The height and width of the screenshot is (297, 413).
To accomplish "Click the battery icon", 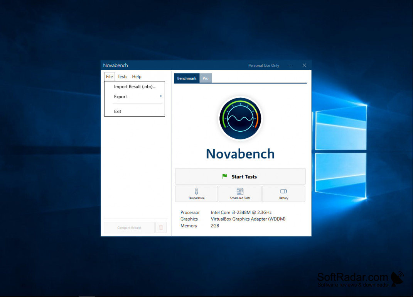I will [284, 191].
